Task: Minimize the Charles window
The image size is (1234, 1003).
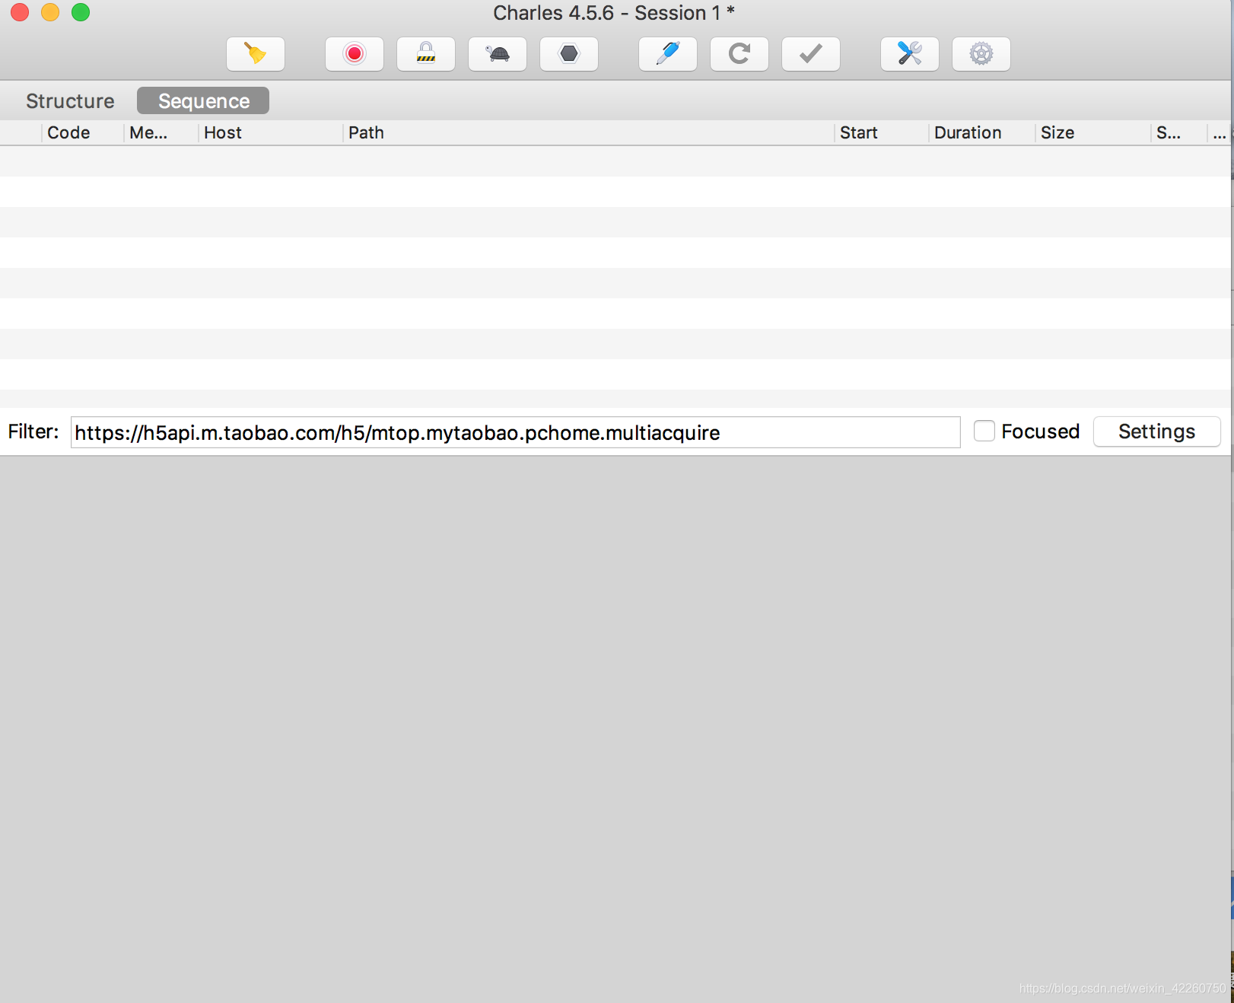Action: coord(50,12)
